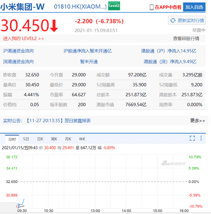Viewport: 211px width, 214px height.
Task: Click 成交额 value 97.208亿
Action: pyautogui.click(x=137, y=75)
